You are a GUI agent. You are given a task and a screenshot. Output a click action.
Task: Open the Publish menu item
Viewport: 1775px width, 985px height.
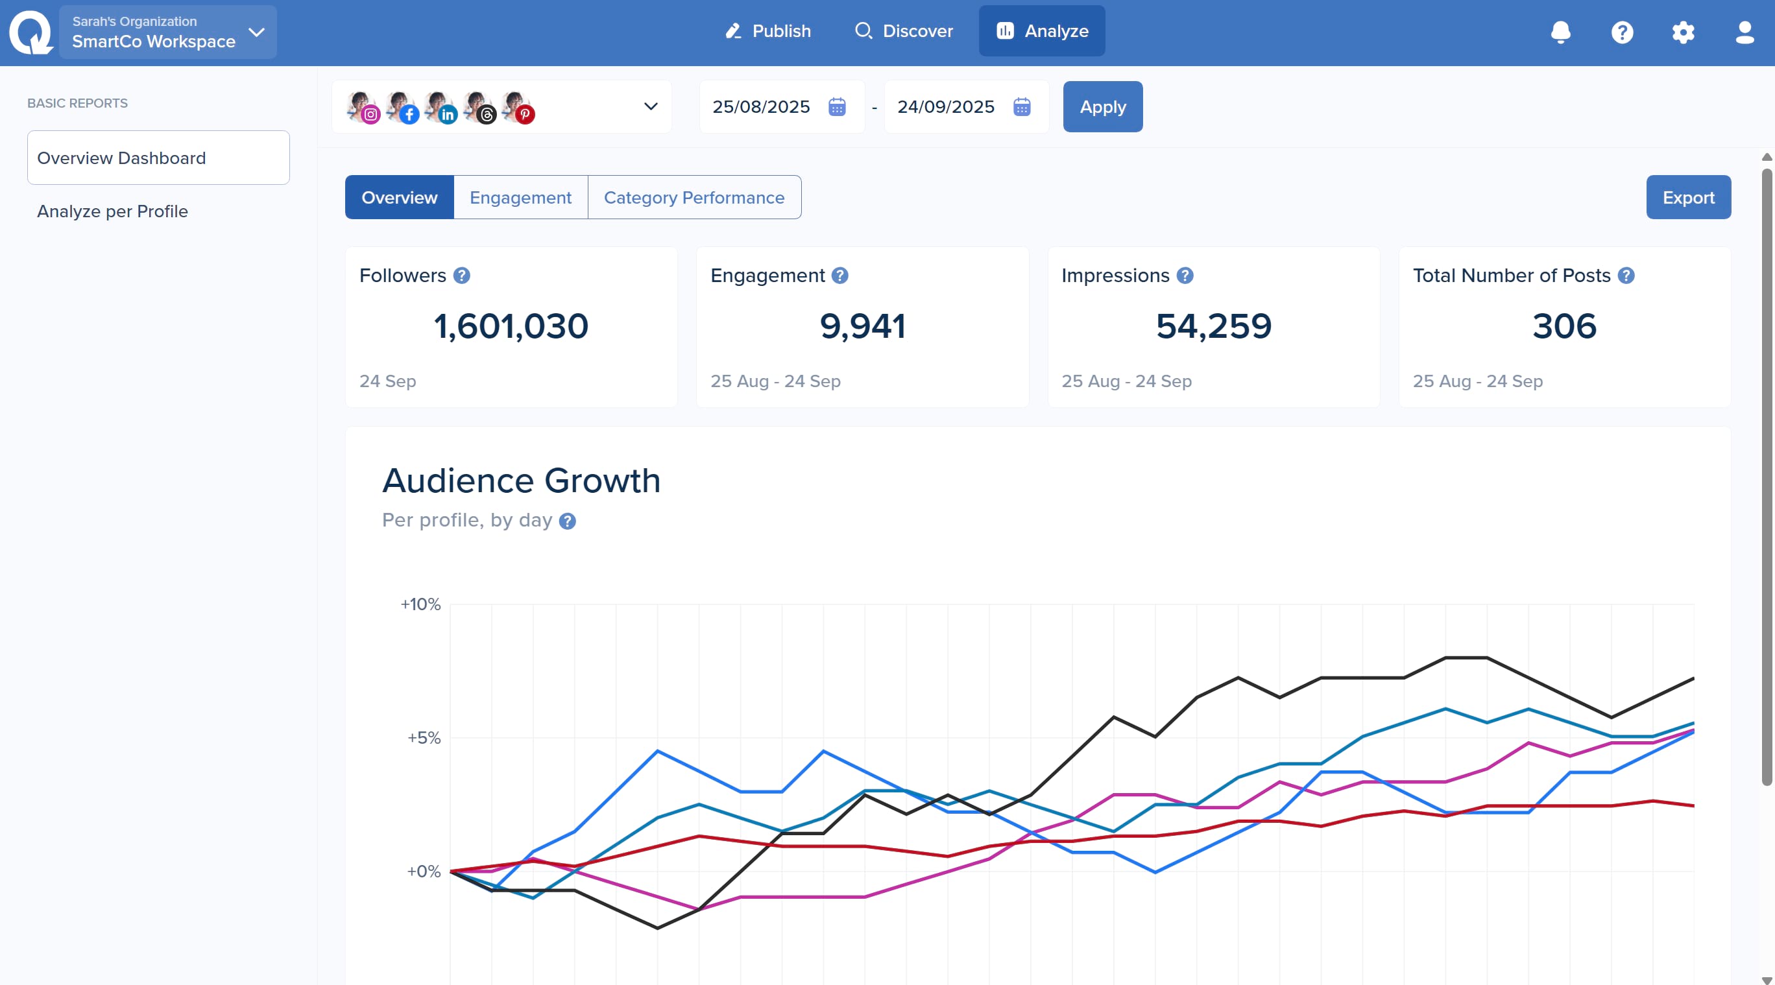point(767,31)
